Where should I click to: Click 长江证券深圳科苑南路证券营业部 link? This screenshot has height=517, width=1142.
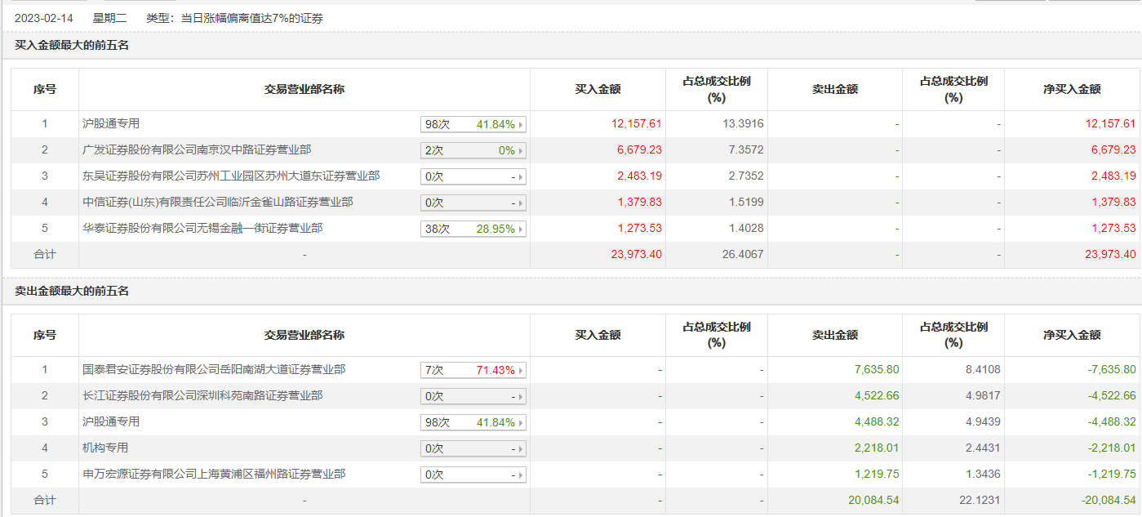click(202, 395)
